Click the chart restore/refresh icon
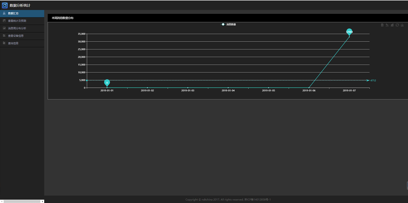This screenshot has height=203, width=408. (x=397, y=25)
